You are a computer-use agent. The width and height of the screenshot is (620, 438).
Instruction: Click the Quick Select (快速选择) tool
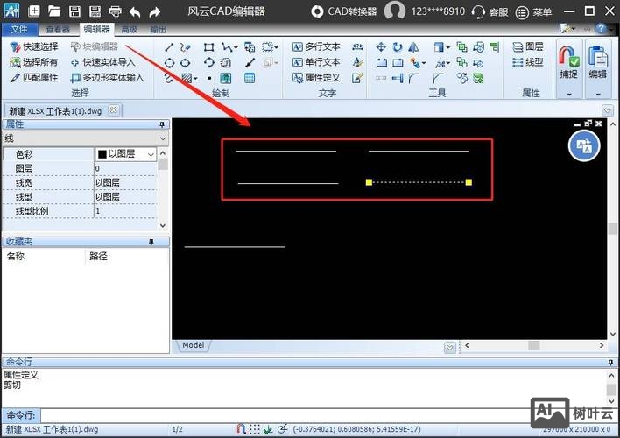[x=33, y=46]
